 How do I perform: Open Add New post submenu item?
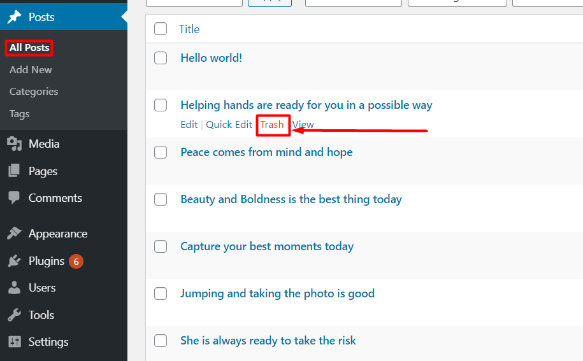pos(31,70)
